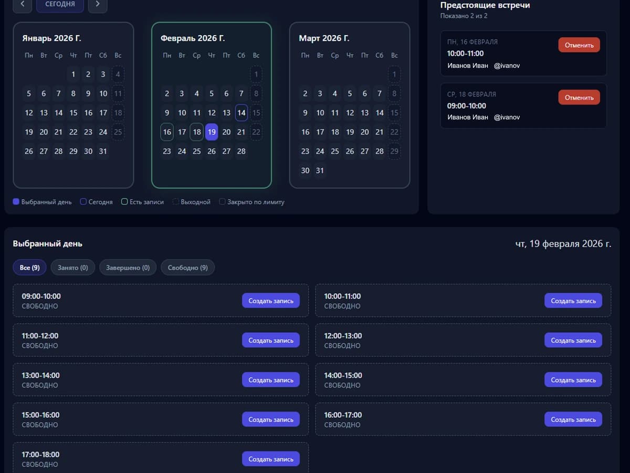This screenshot has width=630, height=473.
Task: Pick January 15 in the calendar
Action: coord(73,112)
